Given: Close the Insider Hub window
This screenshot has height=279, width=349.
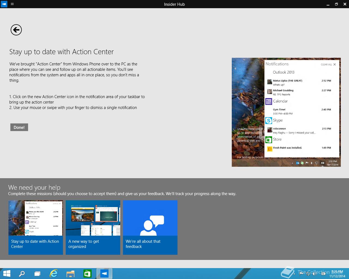Looking at the screenshot, I should [345, 4].
